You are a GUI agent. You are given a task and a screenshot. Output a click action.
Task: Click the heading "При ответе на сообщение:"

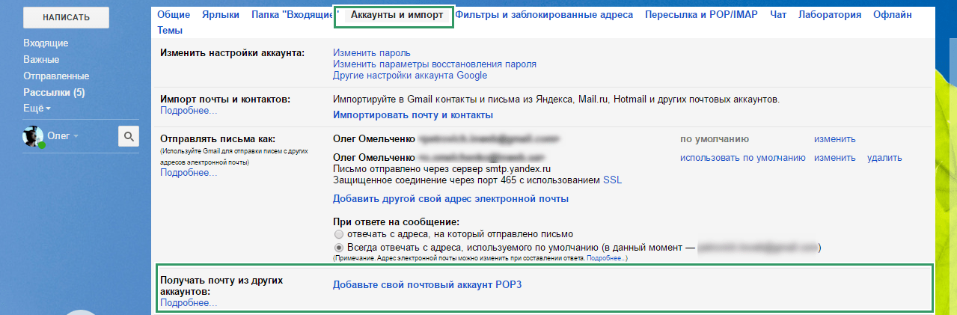coord(396,222)
